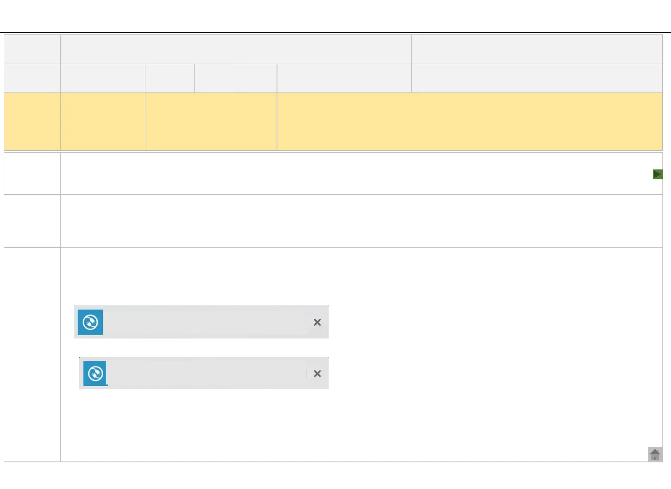Select the leftmost narrow yellow highlighted cell
This screenshot has width=671, height=489.
coord(32,121)
